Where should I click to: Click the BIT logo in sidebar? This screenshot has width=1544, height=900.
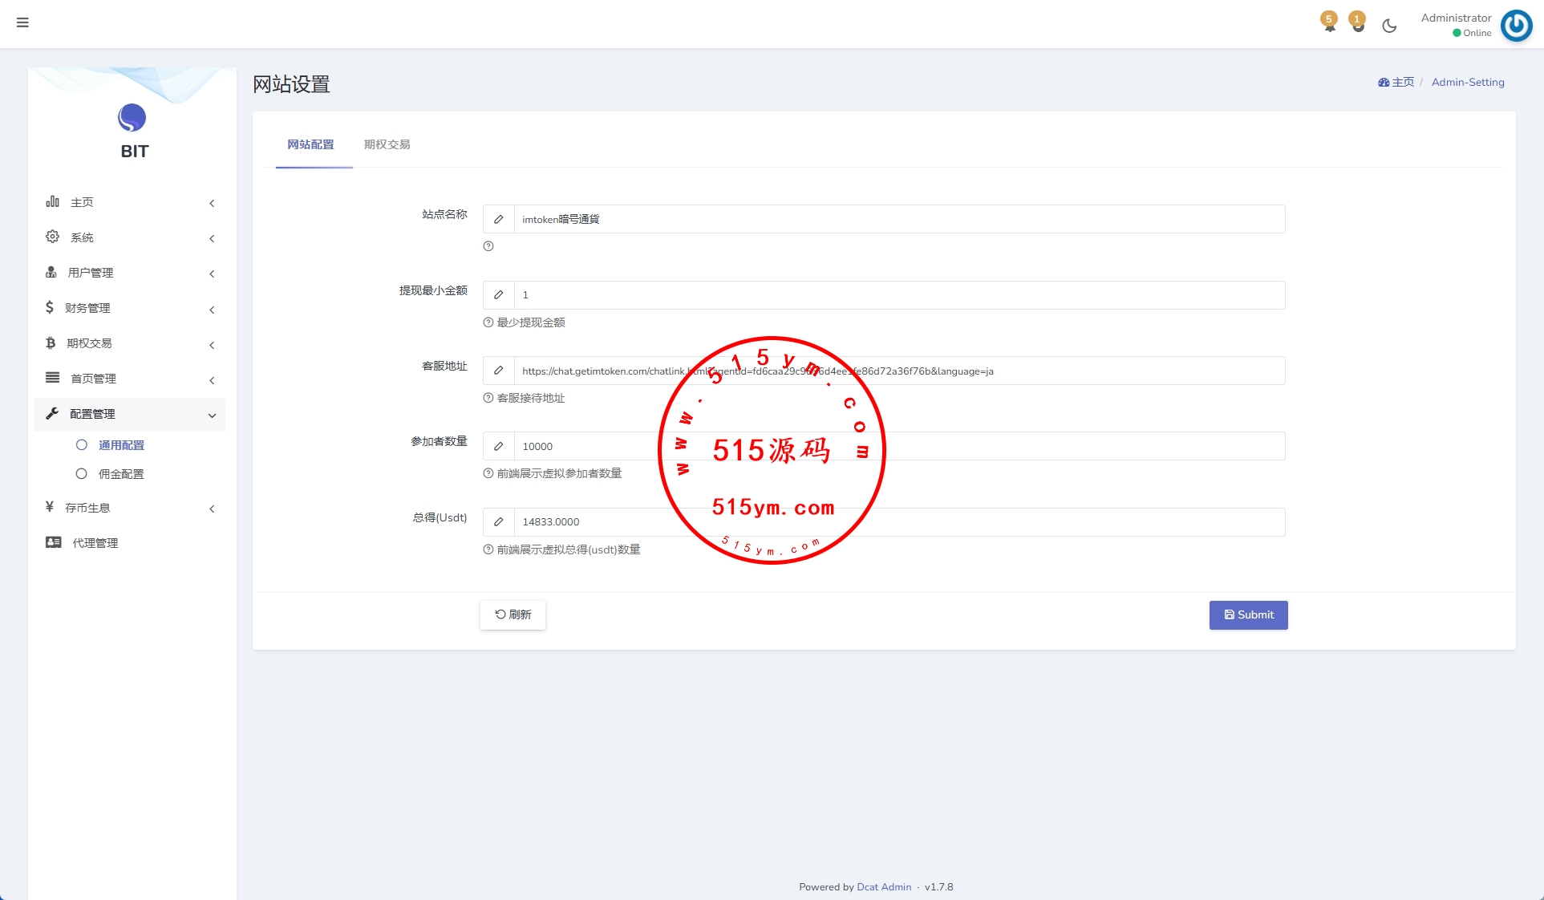[132, 119]
